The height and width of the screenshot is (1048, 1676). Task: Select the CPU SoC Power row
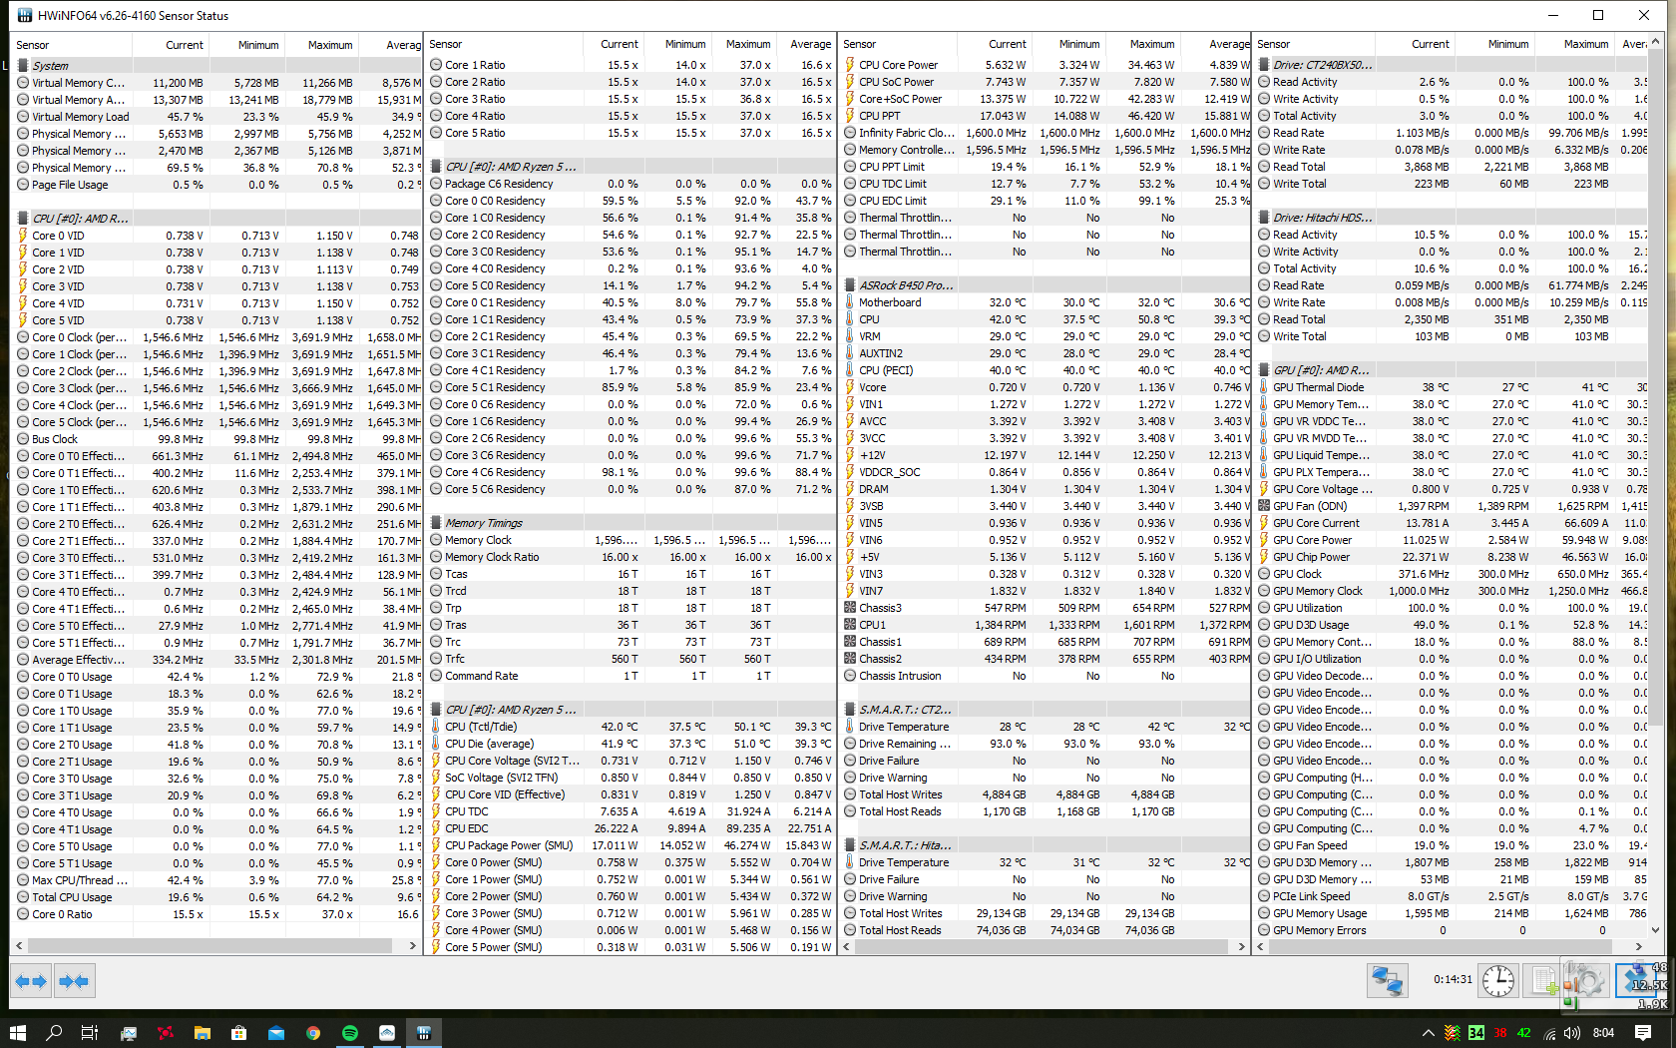point(1046,82)
